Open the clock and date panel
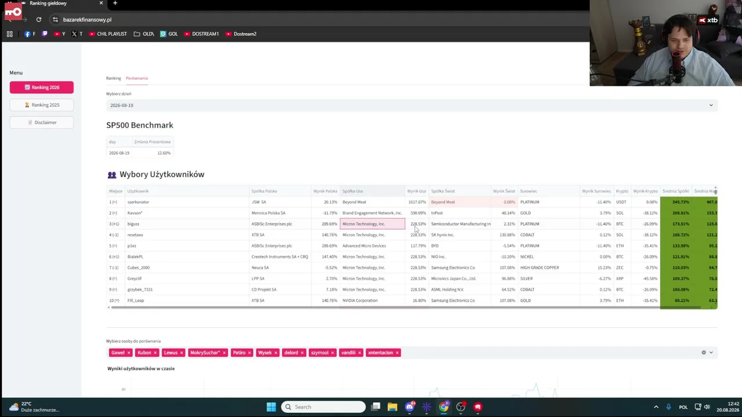This screenshot has width=742, height=417. (x=728, y=407)
